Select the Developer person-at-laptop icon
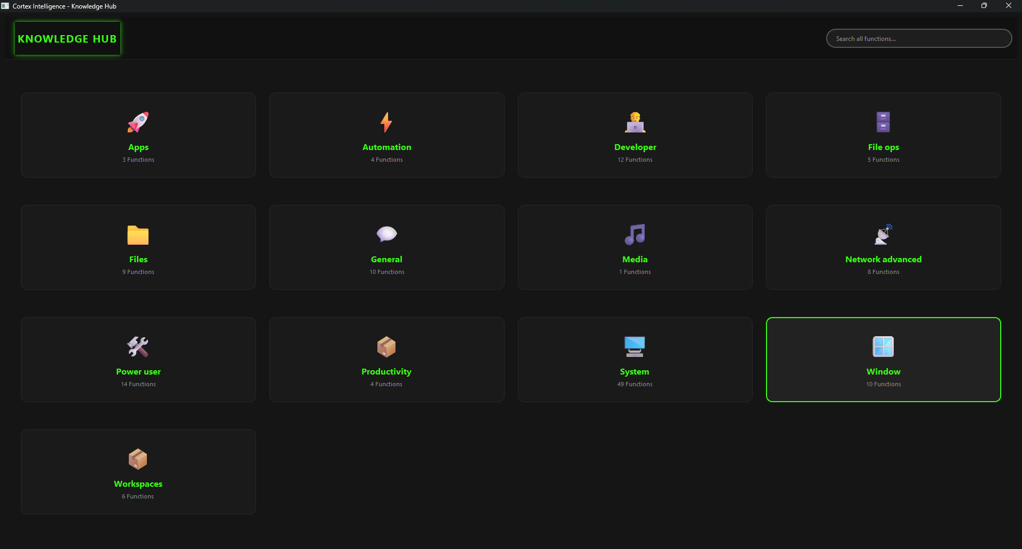 pyautogui.click(x=635, y=122)
